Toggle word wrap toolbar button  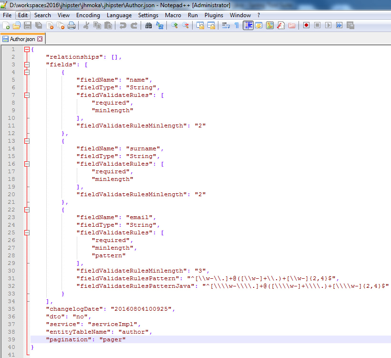(226, 25)
